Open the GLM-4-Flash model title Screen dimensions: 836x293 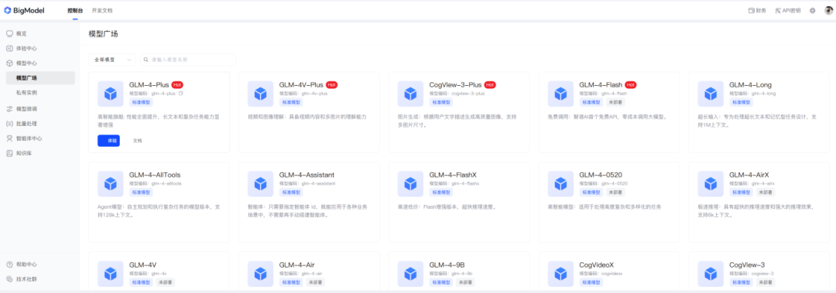[601, 85]
